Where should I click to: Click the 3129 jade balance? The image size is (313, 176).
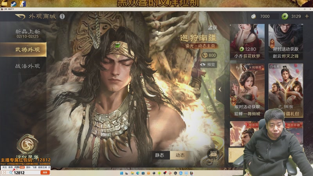tap(296, 16)
